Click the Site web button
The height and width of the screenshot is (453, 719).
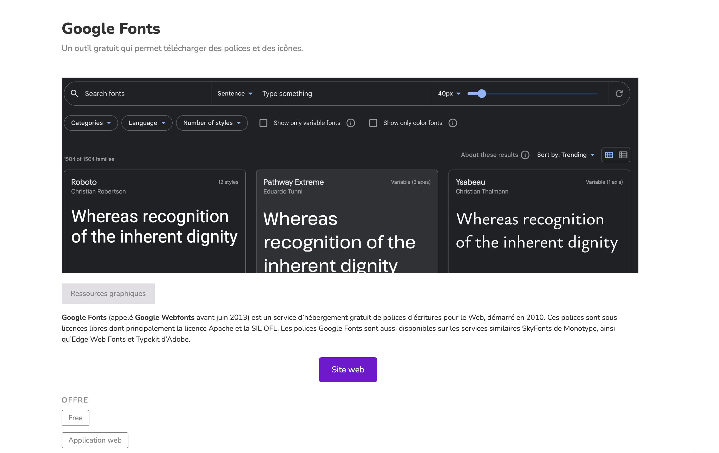(x=348, y=369)
